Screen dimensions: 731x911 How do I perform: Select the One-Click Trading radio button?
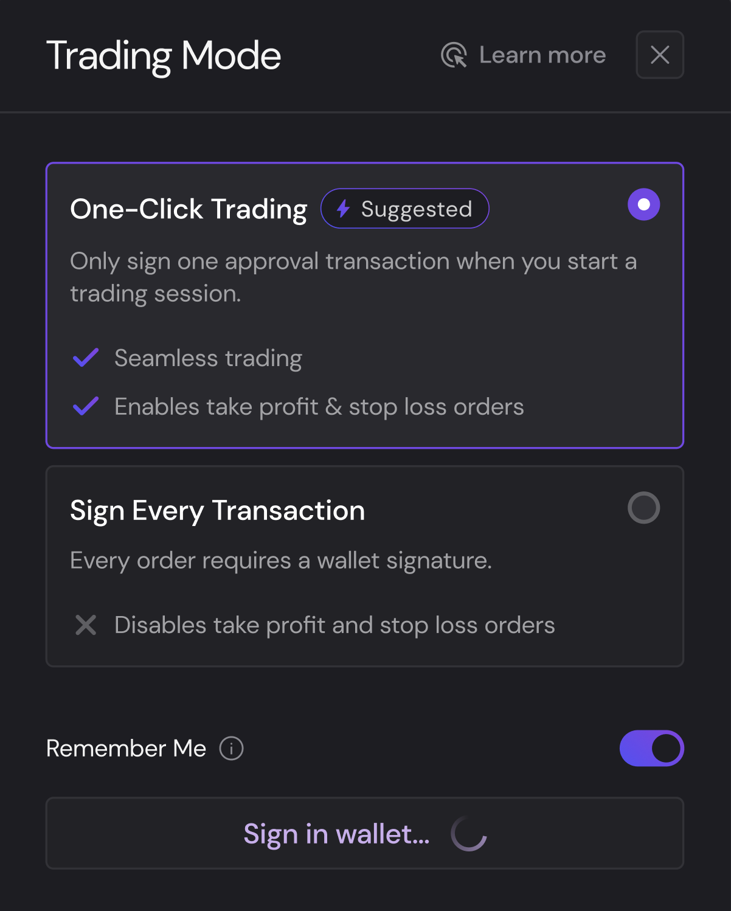click(643, 204)
